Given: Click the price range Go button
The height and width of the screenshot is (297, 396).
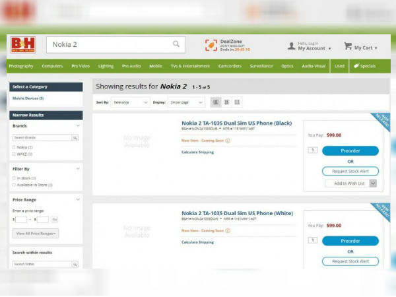Looking at the screenshot, I should pyautogui.click(x=55, y=220).
